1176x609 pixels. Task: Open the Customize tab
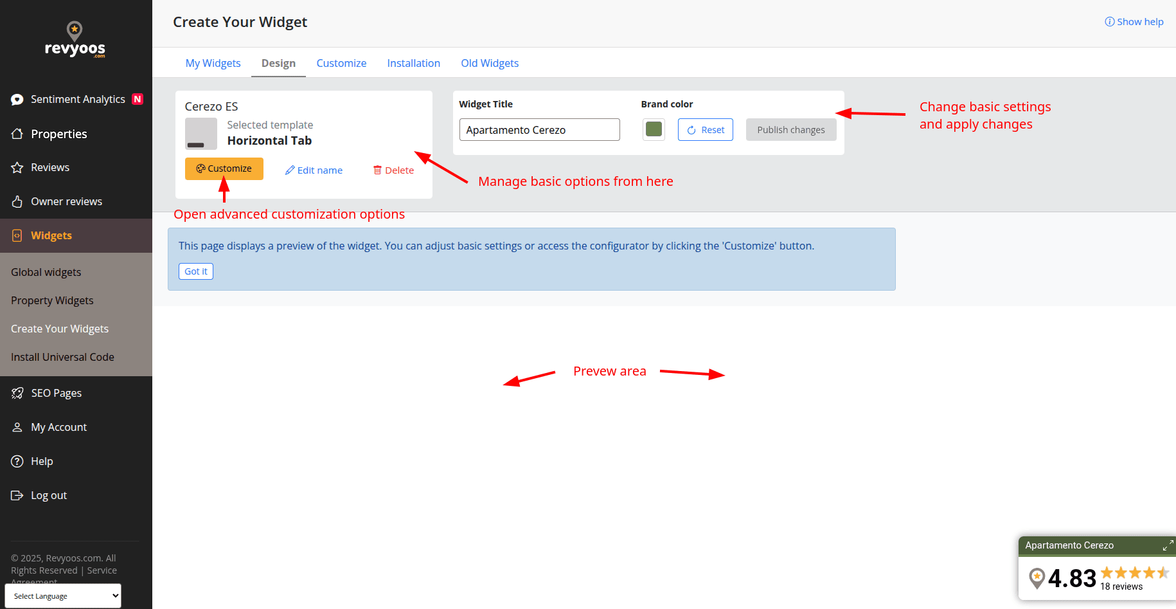(x=342, y=63)
